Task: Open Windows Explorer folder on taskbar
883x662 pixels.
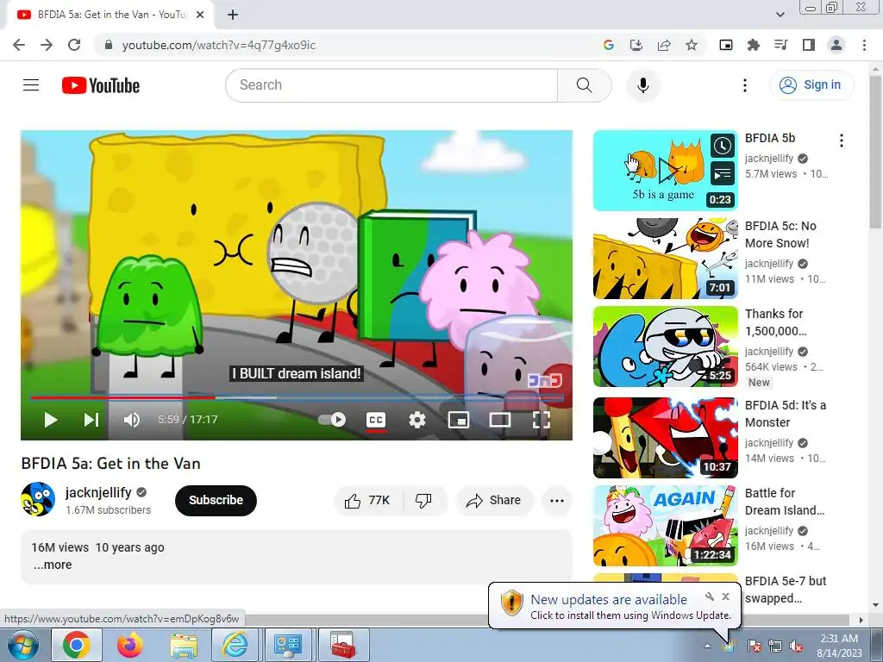Action: coord(184,645)
